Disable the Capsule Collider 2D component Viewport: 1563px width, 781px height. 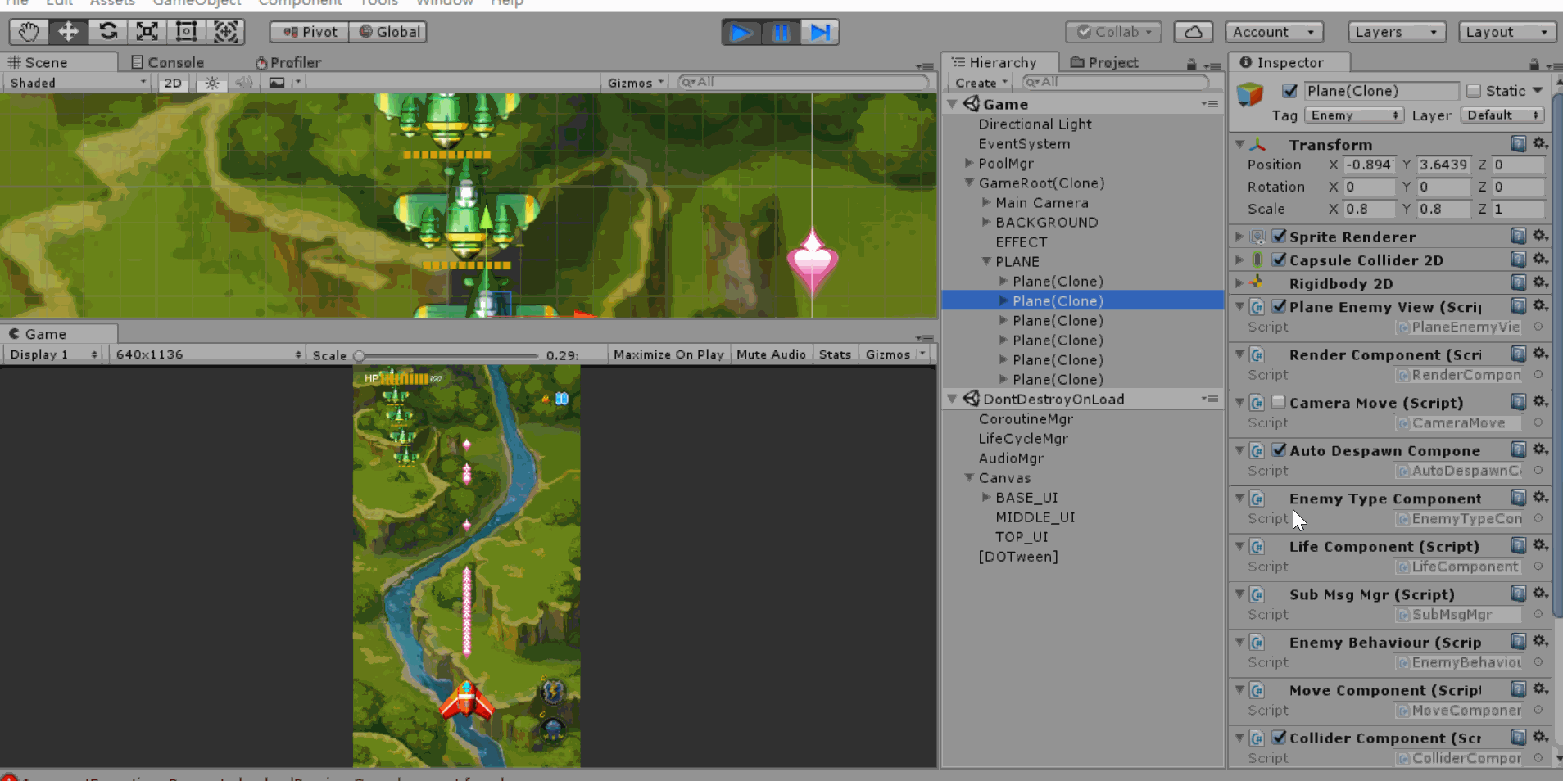click(x=1279, y=260)
